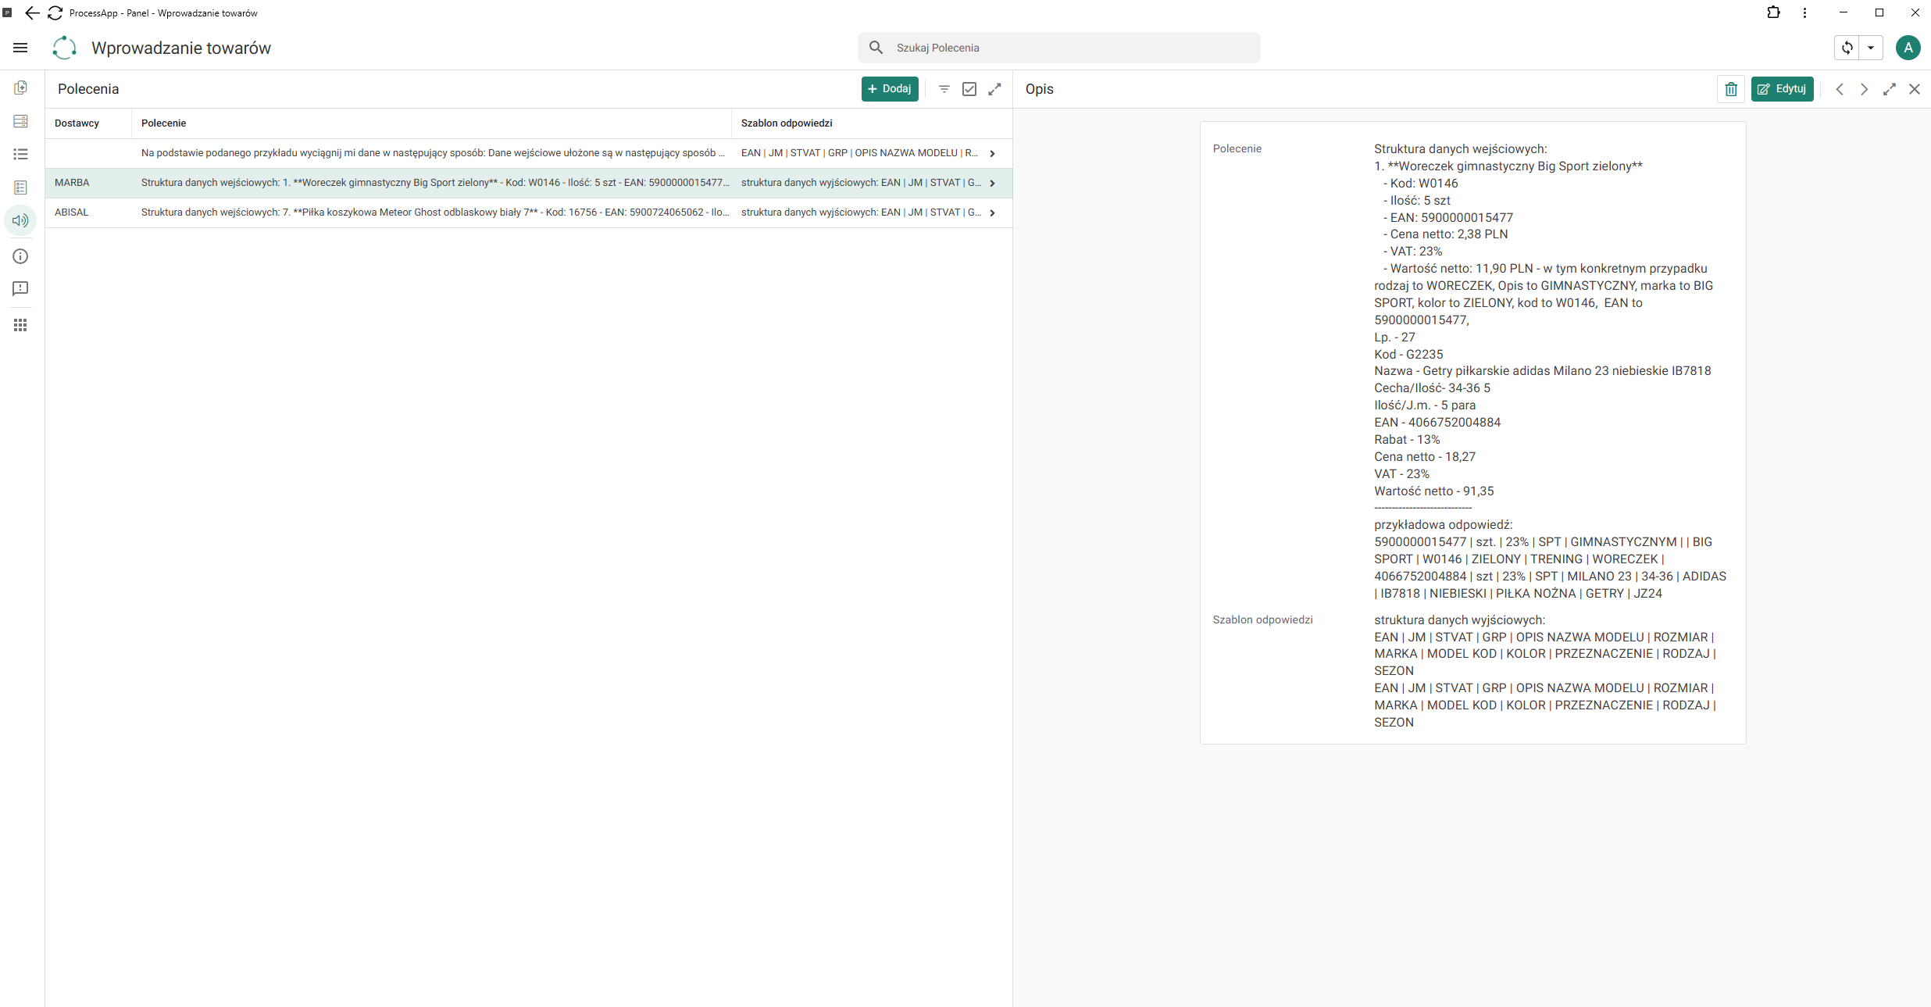Viewport: 1931px width, 1007px height.
Task: Click the Edytuj button
Action: [1782, 89]
